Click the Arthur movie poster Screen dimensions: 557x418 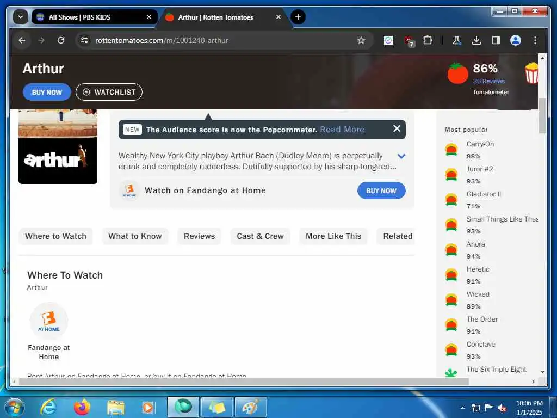pyautogui.click(x=58, y=146)
